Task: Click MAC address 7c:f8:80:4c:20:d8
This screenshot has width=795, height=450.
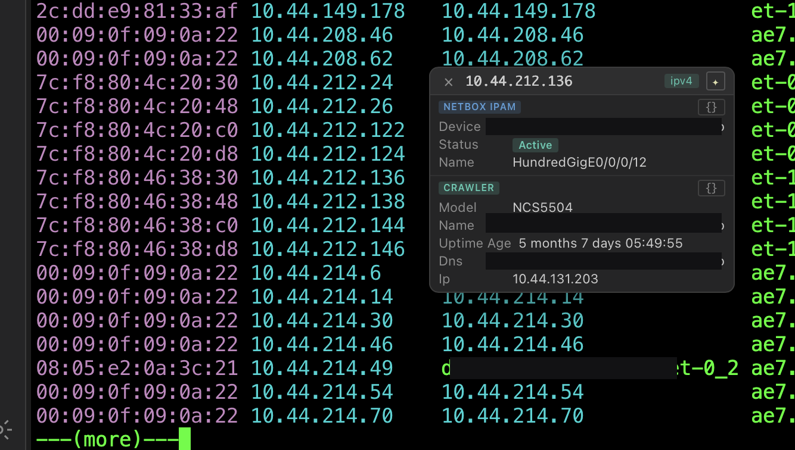Action: tap(137, 154)
